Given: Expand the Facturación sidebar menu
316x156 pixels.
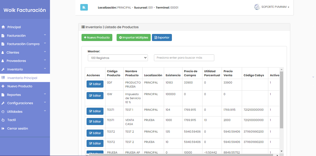Looking at the screenshot, I should point(25,35).
